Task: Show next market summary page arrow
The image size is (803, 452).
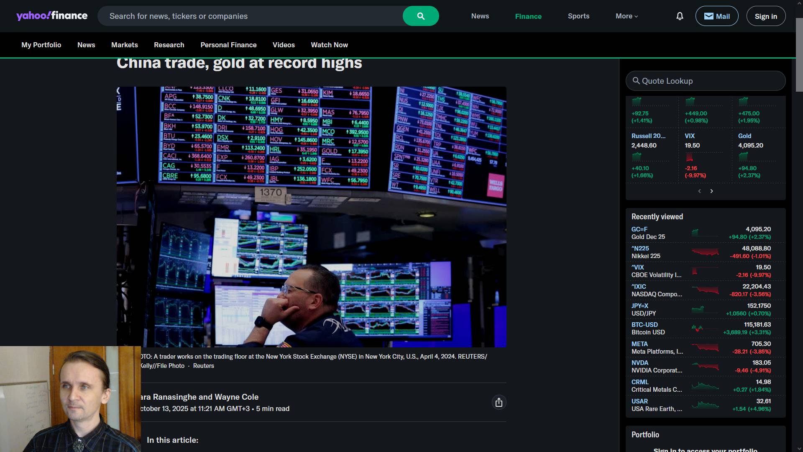Action: (x=711, y=191)
